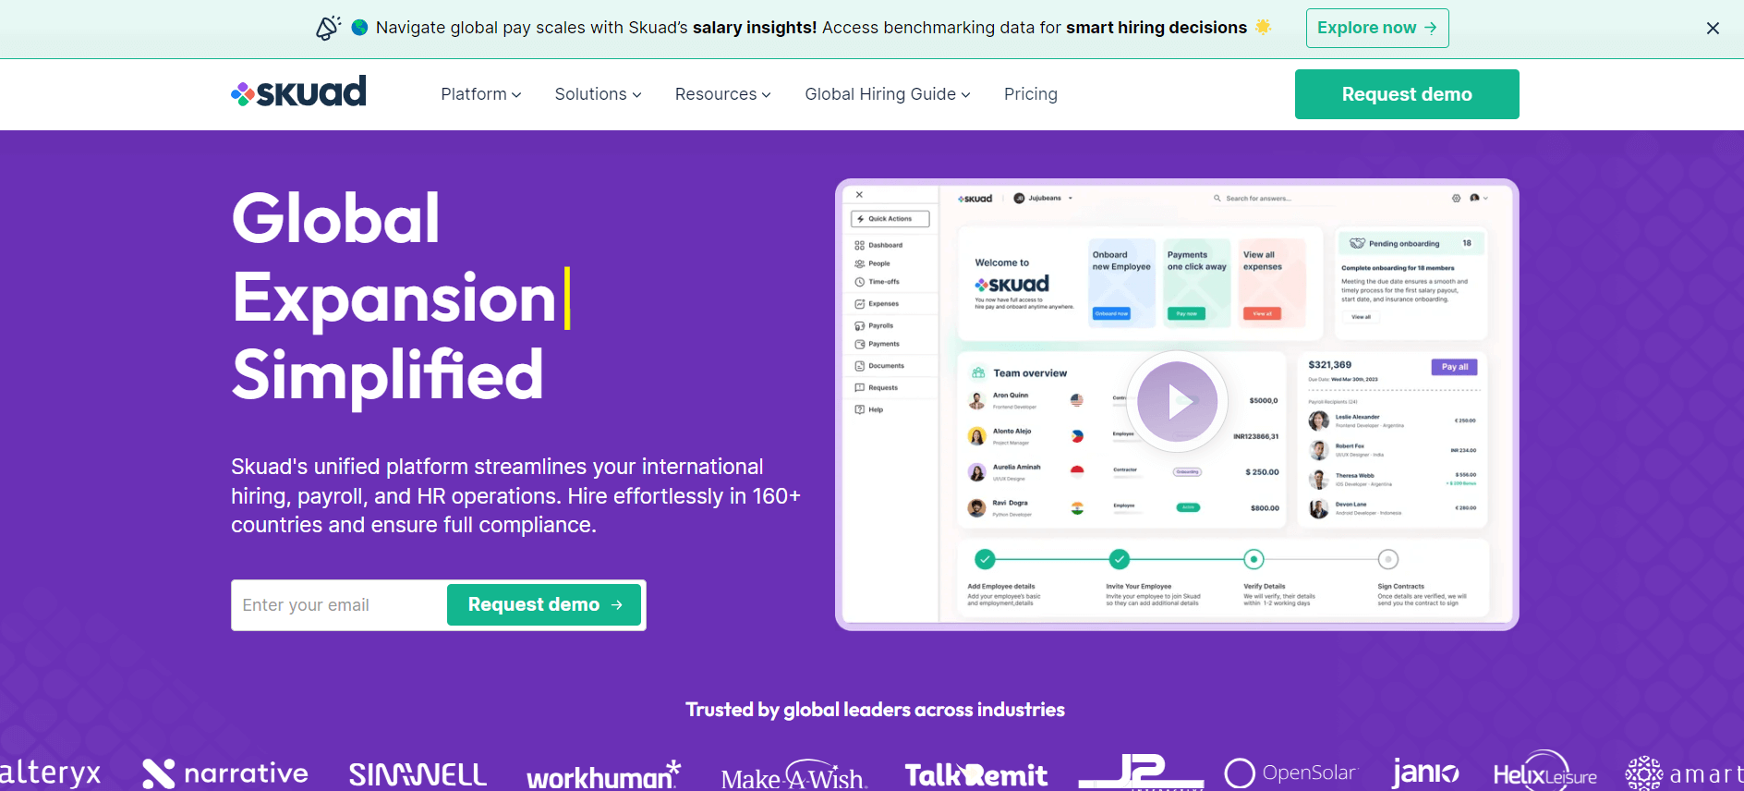Click the settings gear icon in preview

pos(1456,199)
